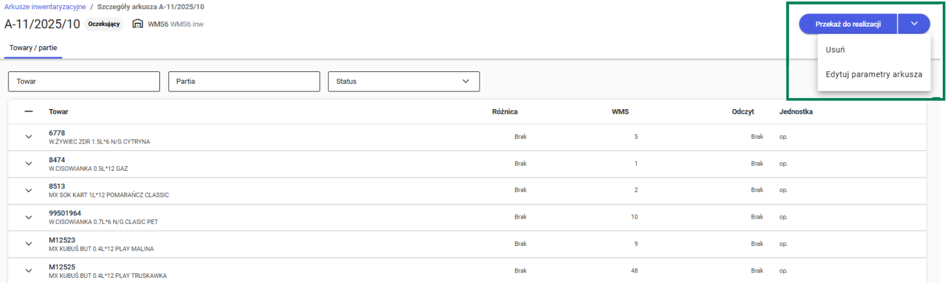
Task: Expand row for product M12525
Action: pyautogui.click(x=29, y=271)
